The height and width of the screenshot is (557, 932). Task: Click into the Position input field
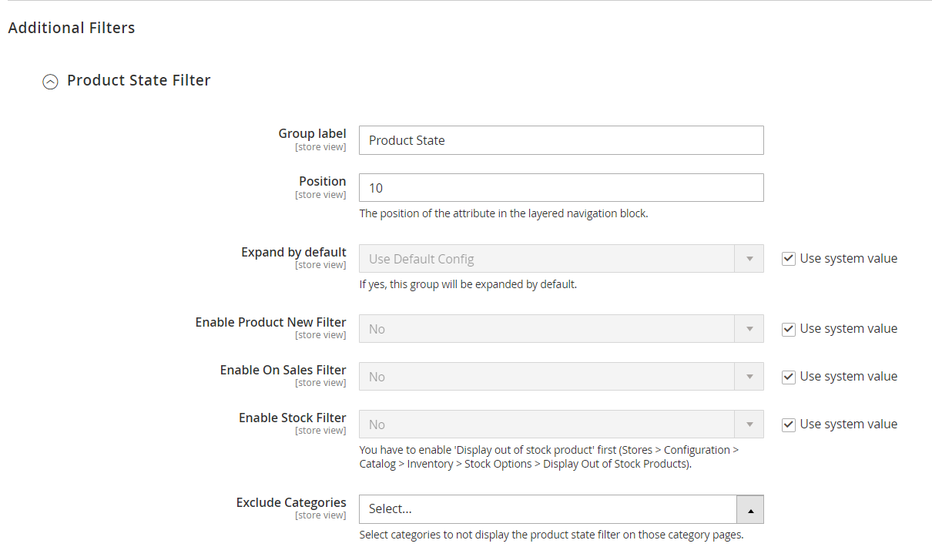(x=561, y=188)
